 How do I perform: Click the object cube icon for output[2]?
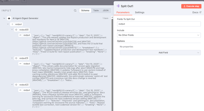[x=16, y=85]
